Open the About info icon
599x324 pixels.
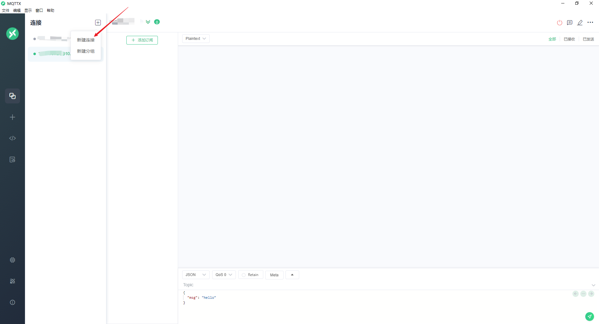(x=12, y=302)
